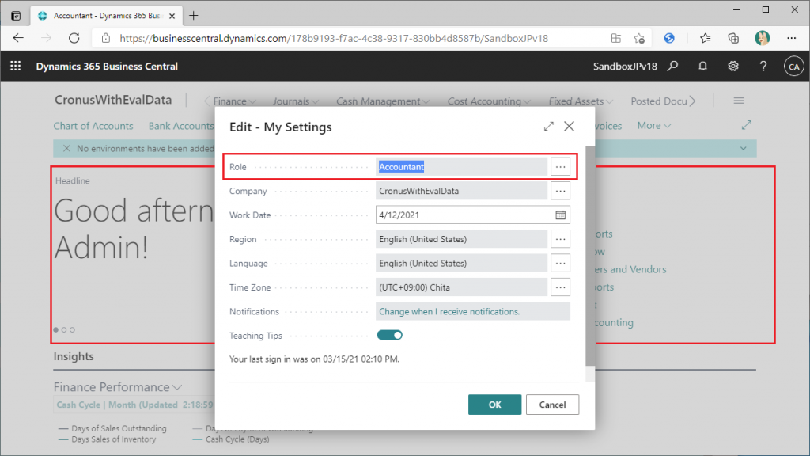Viewport: 810px width, 456px height.
Task: Add this page to favorites
Action: [x=639, y=38]
